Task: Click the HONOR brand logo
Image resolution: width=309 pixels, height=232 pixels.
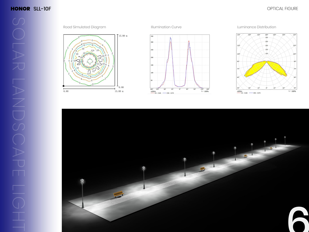Action: pos(20,9)
